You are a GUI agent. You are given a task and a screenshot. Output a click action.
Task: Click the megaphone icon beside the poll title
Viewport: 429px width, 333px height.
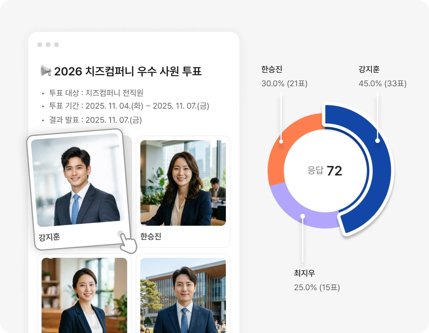46,71
